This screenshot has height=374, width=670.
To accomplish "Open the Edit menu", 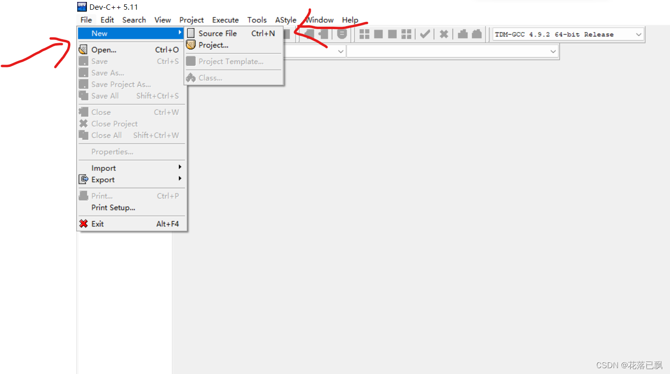I will pos(107,20).
